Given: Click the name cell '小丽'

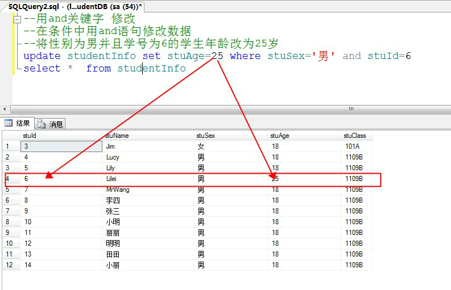Looking at the screenshot, I should [x=148, y=264].
